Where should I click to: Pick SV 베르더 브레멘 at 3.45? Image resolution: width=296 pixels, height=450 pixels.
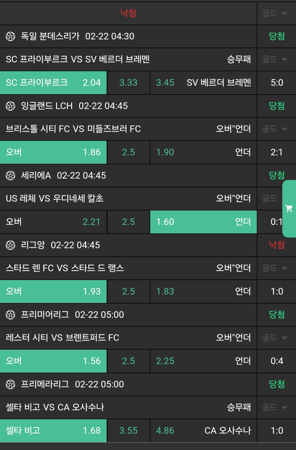pyautogui.click(x=203, y=83)
